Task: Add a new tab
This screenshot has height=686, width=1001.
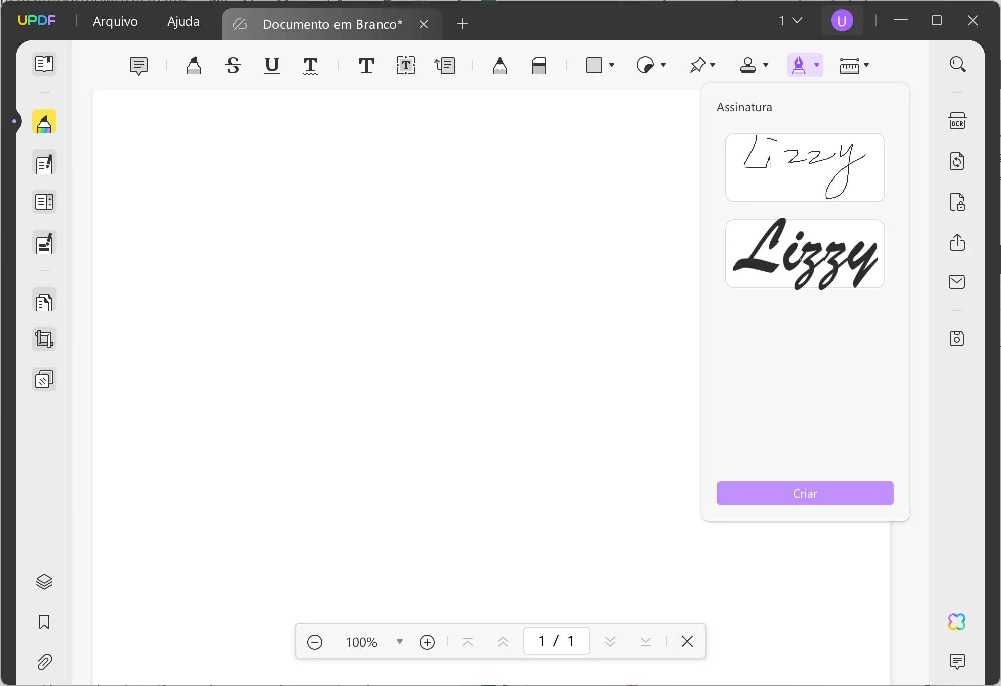Action: (x=462, y=24)
